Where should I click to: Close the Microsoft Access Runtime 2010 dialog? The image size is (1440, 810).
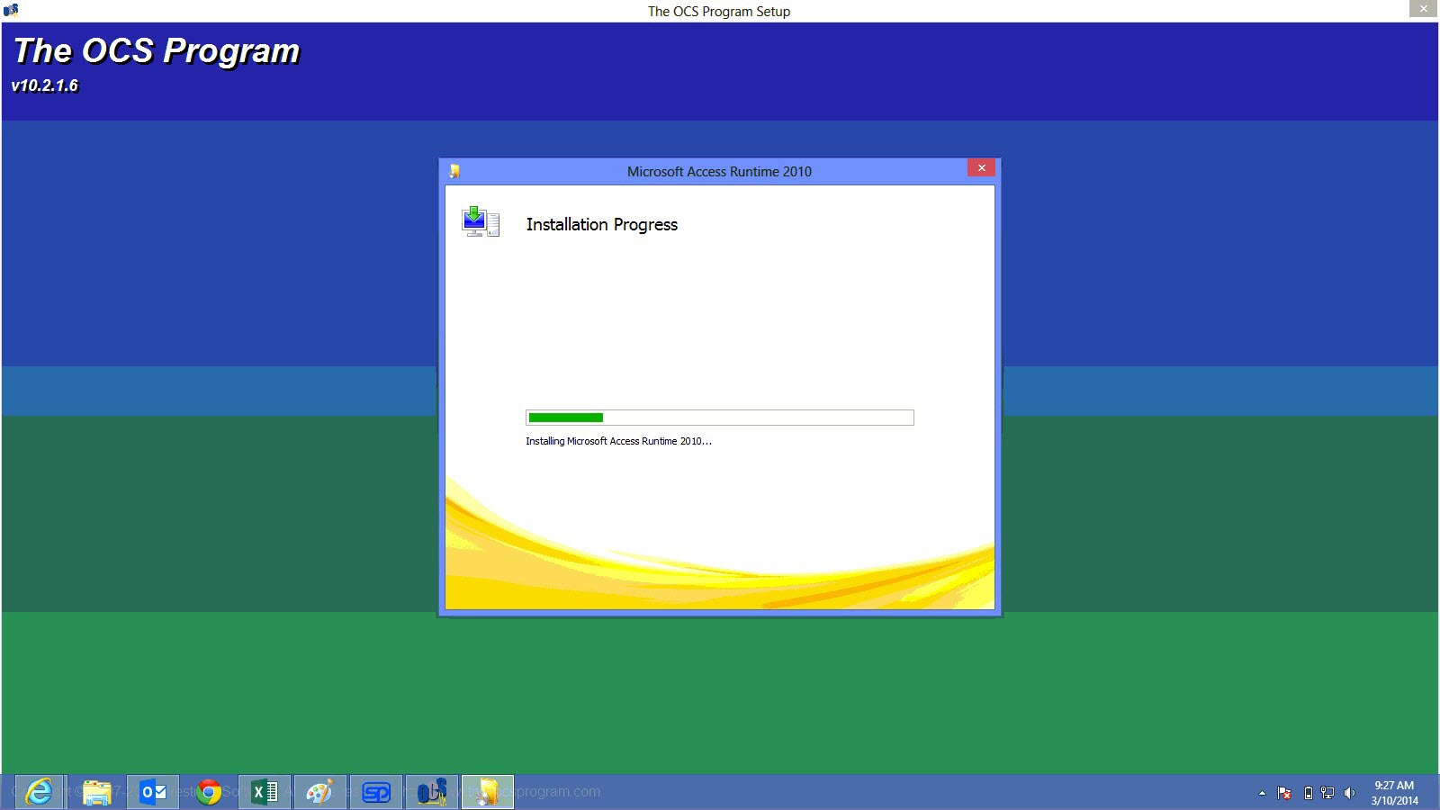tap(981, 168)
